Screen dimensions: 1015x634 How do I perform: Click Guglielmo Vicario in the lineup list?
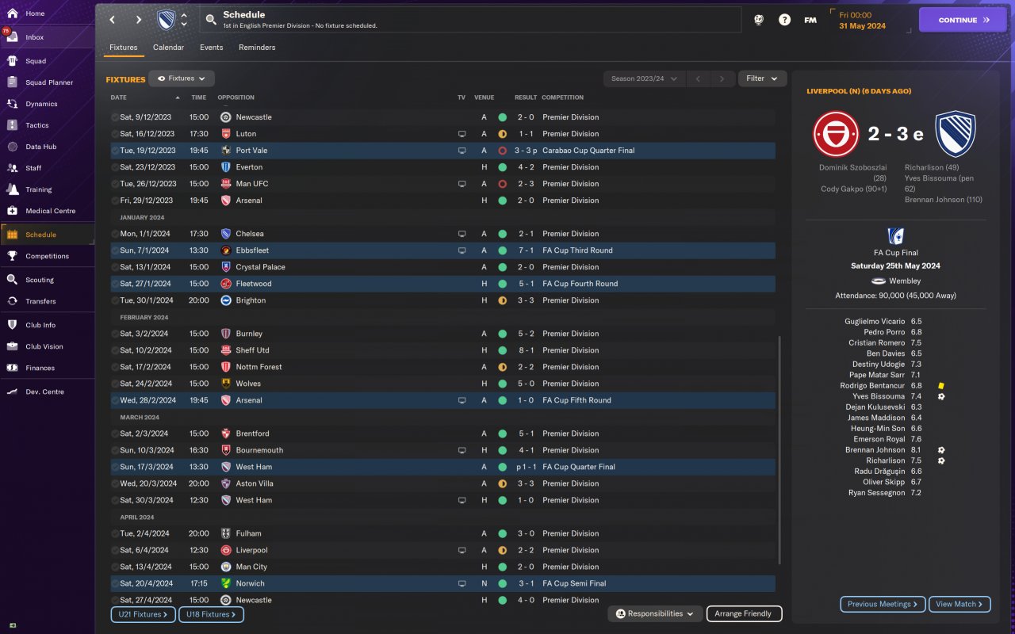[x=875, y=322]
